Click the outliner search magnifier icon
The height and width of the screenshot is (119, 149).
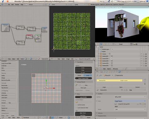126,69
